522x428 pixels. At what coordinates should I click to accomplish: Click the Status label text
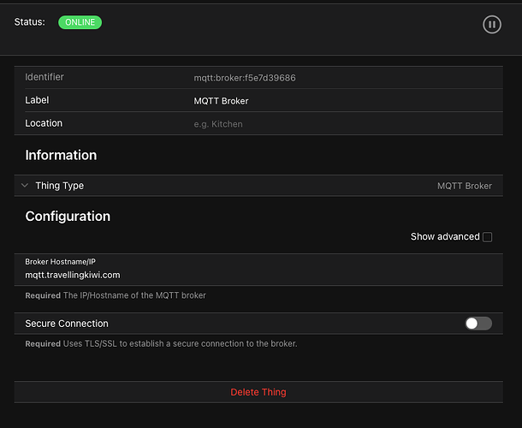(x=29, y=22)
